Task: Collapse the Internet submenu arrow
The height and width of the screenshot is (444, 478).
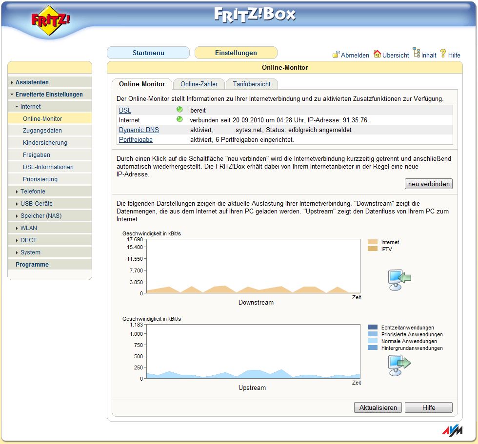Action: (x=17, y=107)
